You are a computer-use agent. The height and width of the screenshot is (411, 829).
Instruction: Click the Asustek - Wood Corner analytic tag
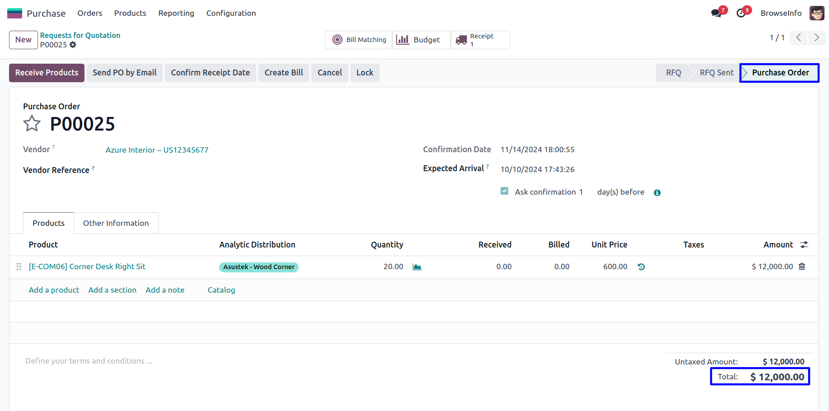tap(258, 267)
